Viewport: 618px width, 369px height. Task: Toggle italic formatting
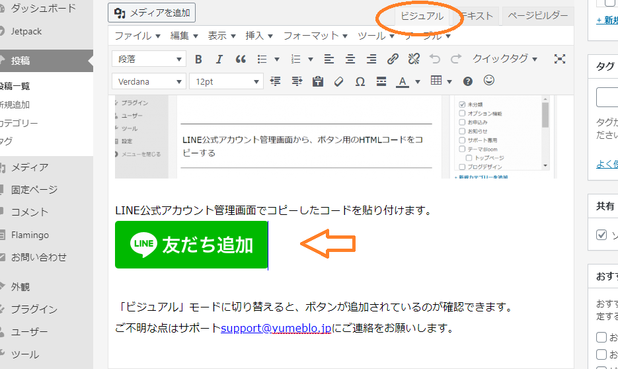pyautogui.click(x=219, y=59)
